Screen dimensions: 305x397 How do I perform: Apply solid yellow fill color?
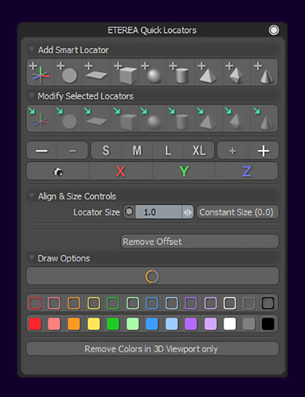[x=94, y=324]
